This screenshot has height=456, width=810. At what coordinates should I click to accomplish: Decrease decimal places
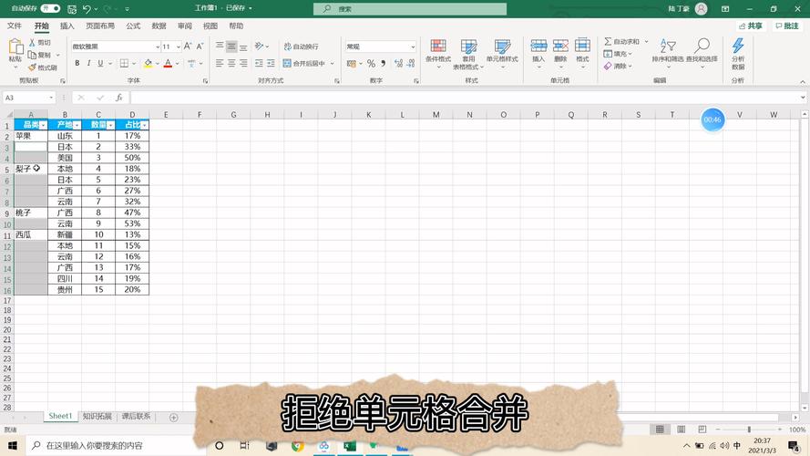pos(411,63)
